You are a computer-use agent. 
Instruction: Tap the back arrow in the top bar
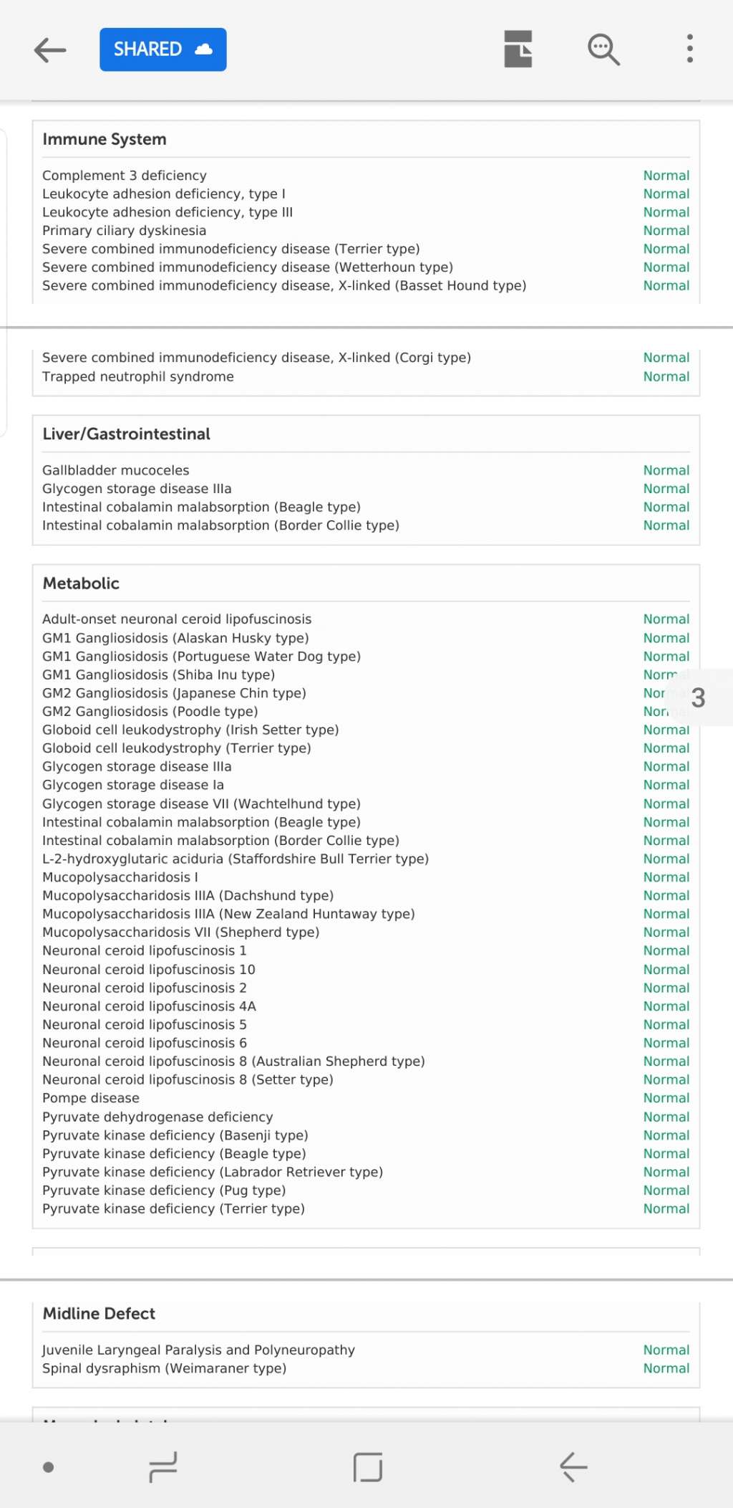pyautogui.click(x=50, y=49)
